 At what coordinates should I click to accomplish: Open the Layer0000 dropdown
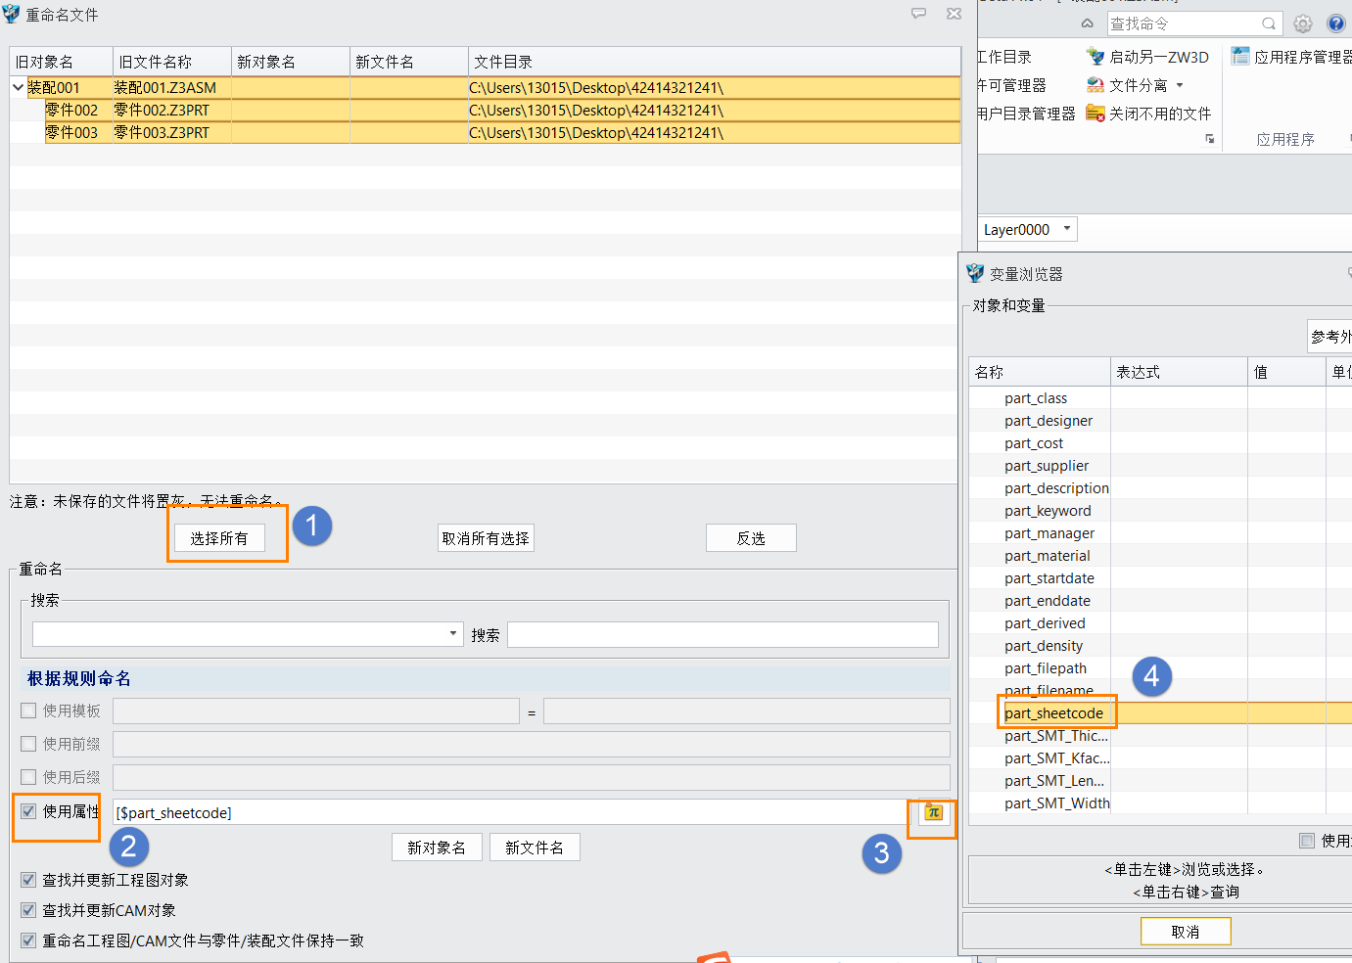tap(1066, 229)
